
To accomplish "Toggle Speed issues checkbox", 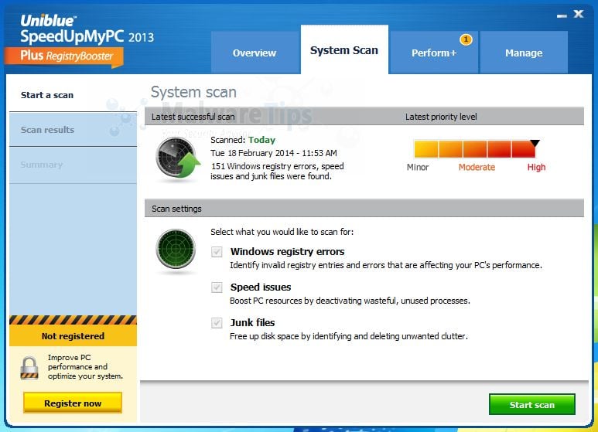I will 217,287.
